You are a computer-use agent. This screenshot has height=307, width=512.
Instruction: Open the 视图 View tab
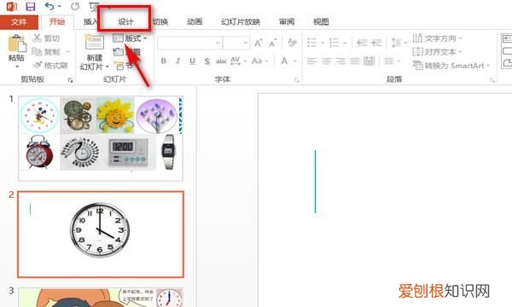321,22
